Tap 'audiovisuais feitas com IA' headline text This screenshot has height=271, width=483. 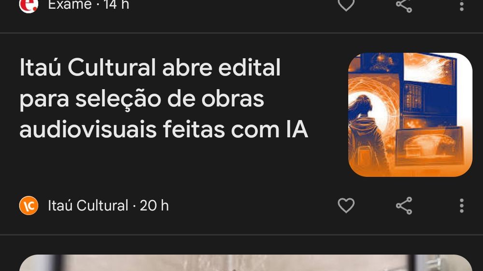pyautogui.click(x=164, y=130)
